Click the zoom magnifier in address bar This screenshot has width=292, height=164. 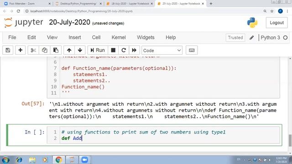click(x=265, y=11)
